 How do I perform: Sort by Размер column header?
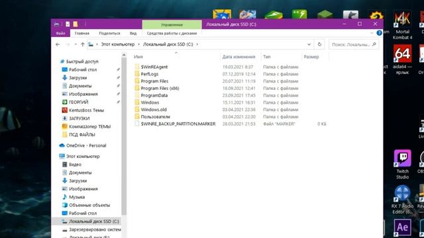tap(311, 57)
